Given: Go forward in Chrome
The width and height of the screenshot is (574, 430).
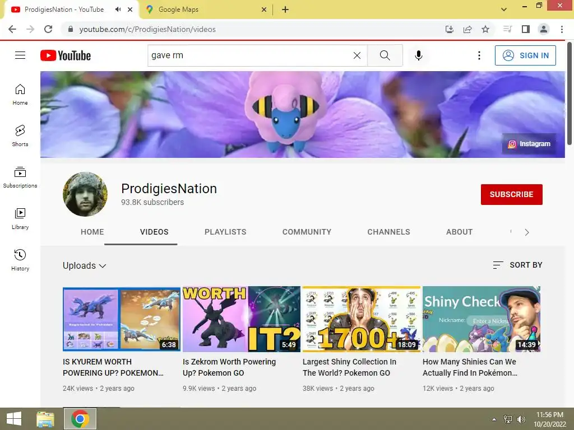Looking at the screenshot, I should pos(30,29).
